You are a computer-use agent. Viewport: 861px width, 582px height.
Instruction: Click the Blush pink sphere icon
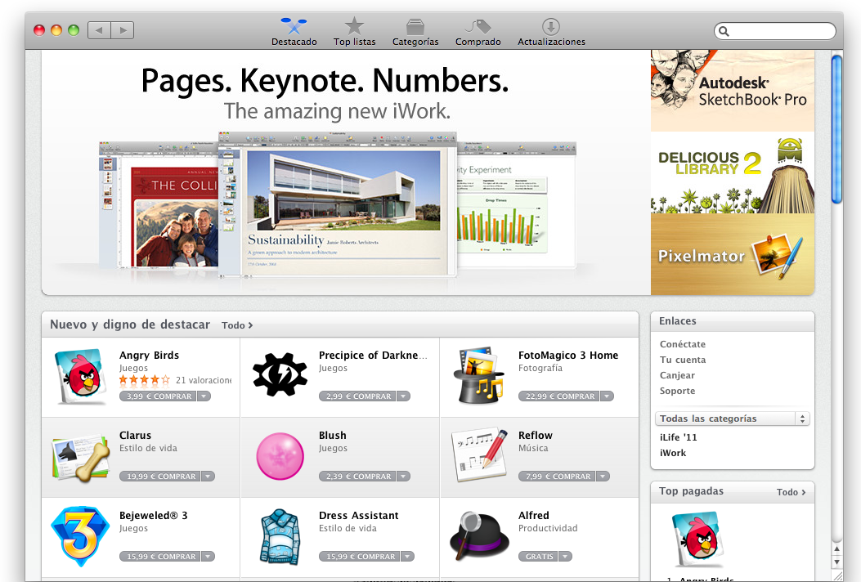point(280,456)
